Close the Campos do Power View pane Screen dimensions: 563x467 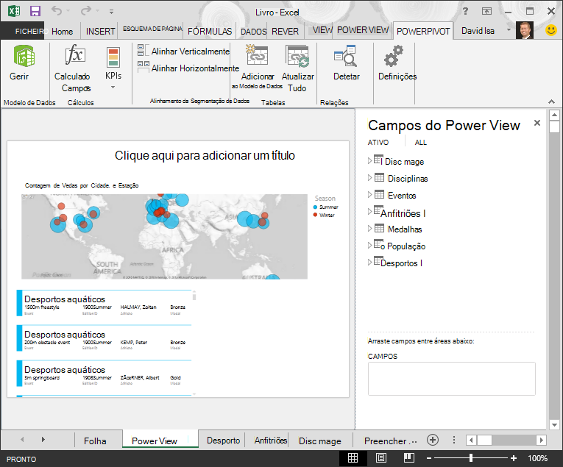(x=537, y=123)
